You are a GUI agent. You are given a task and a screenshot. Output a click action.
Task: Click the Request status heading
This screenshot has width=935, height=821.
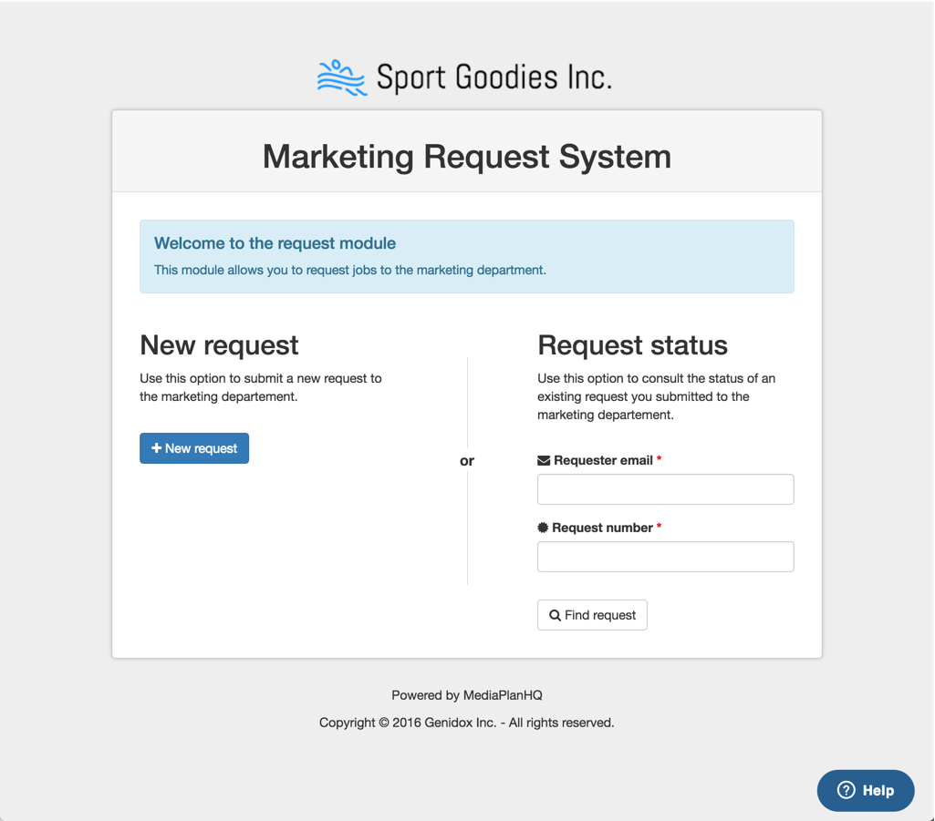pyautogui.click(x=632, y=345)
